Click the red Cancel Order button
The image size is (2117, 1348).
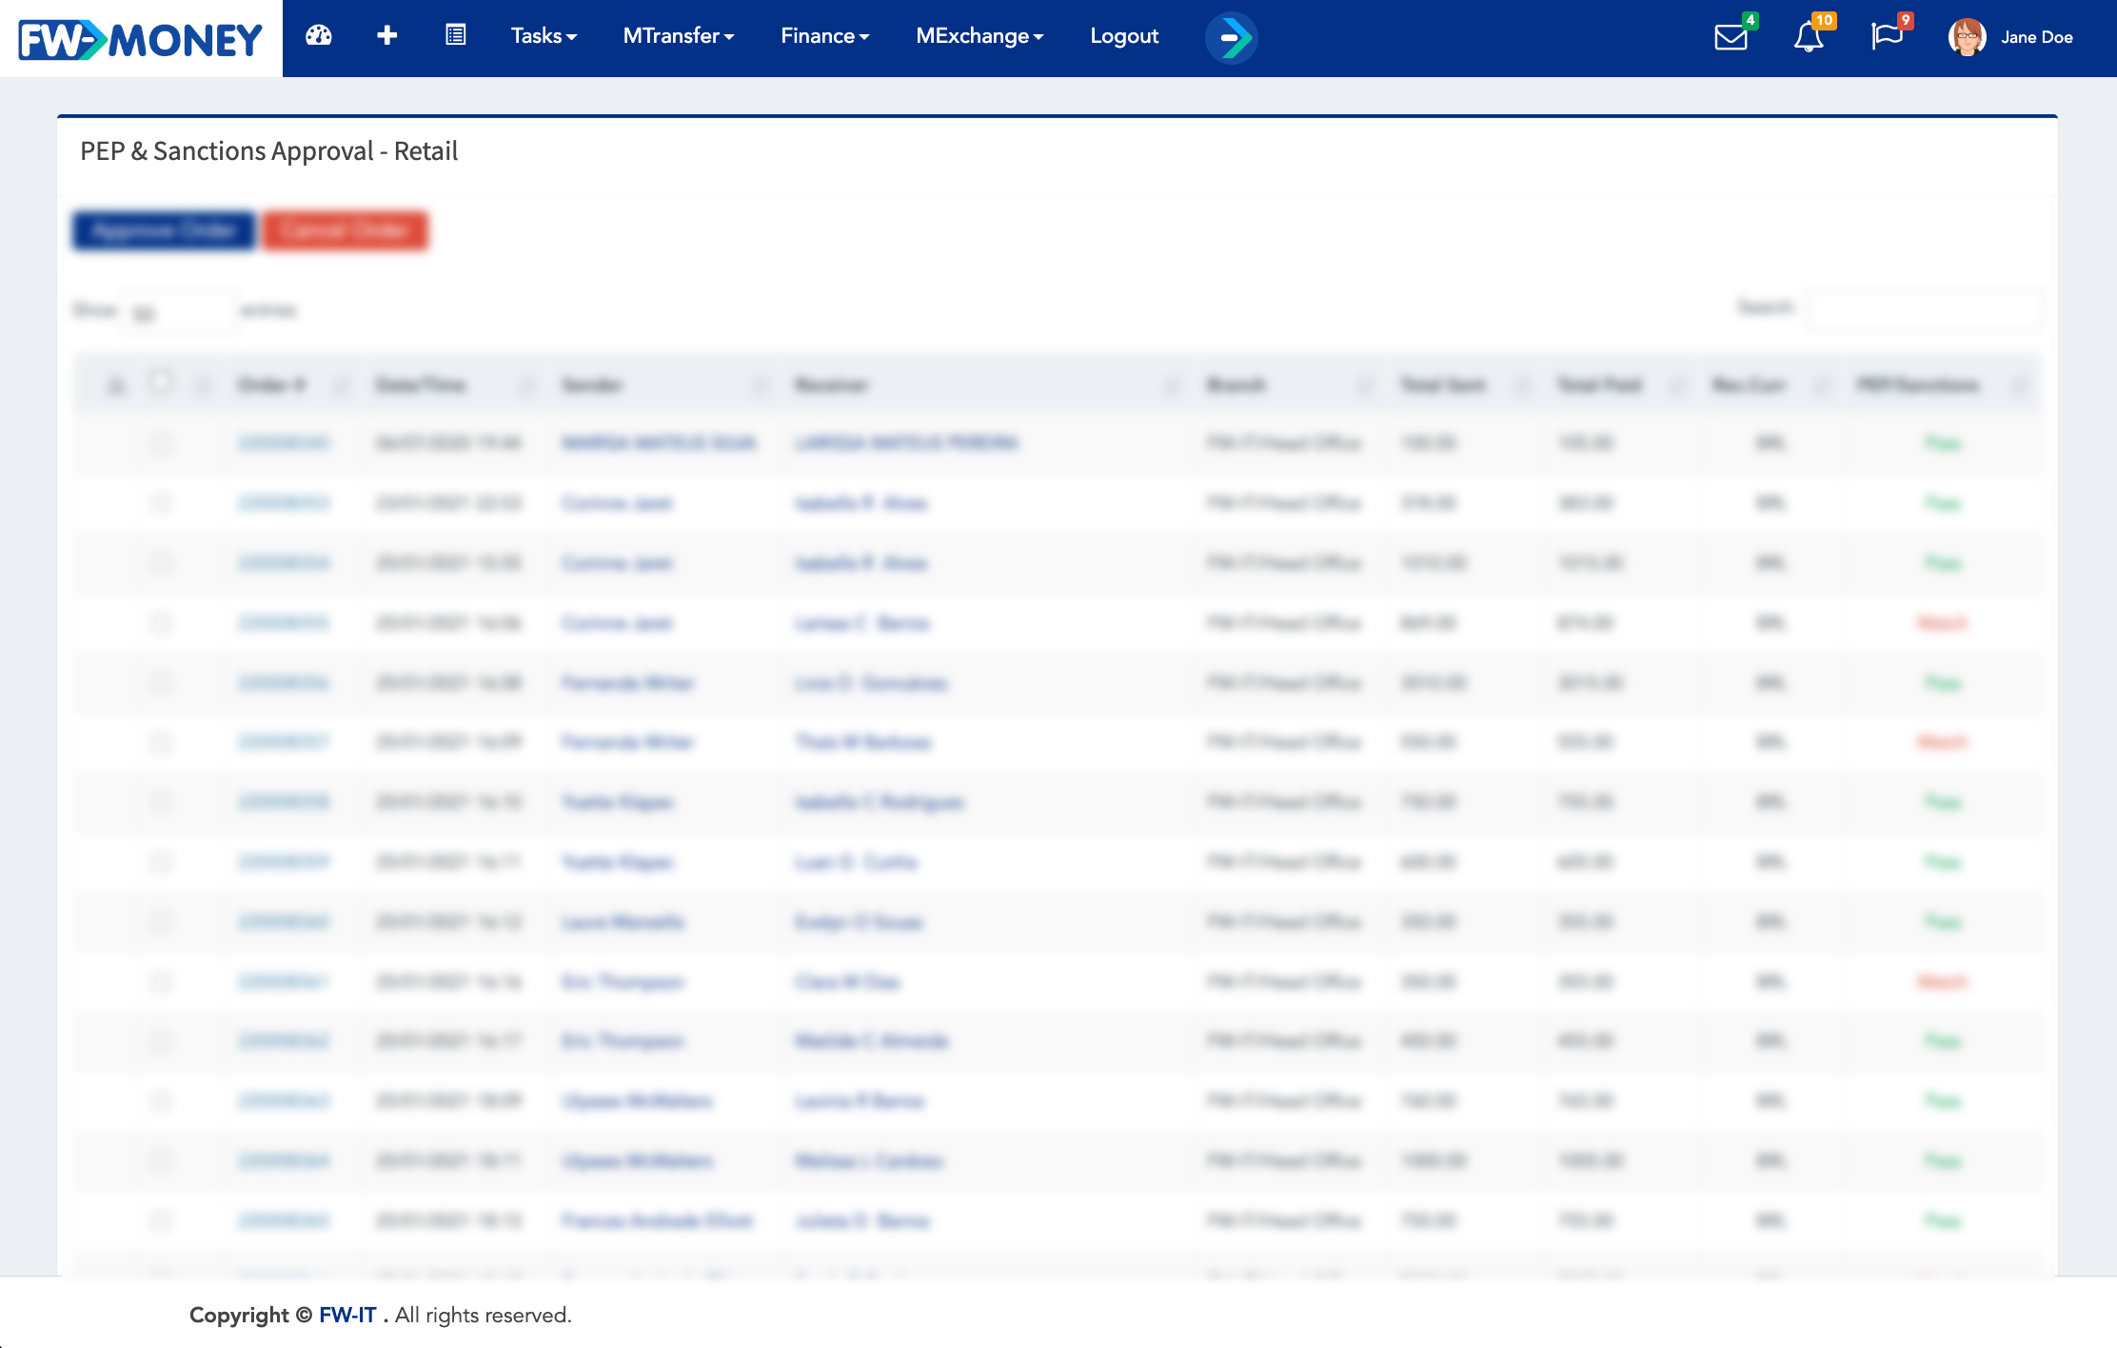point(345,230)
